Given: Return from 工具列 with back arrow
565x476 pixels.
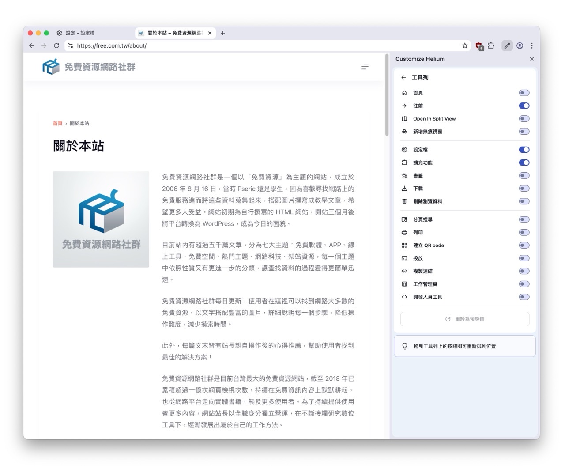Looking at the screenshot, I should point(403,77).
